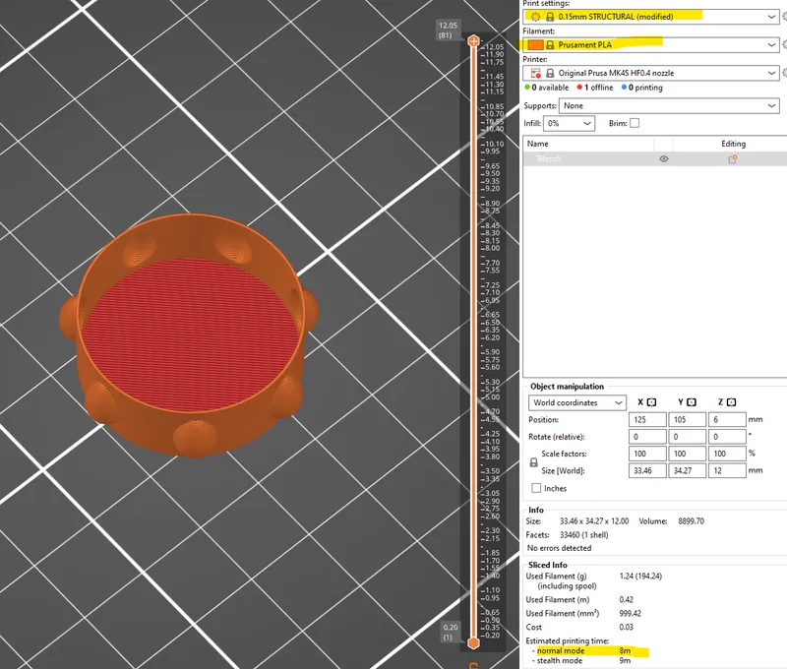The height and width of the screenshot is (669, 787).
Task: Click the Cost value 0.03
Action: (627, 628)
